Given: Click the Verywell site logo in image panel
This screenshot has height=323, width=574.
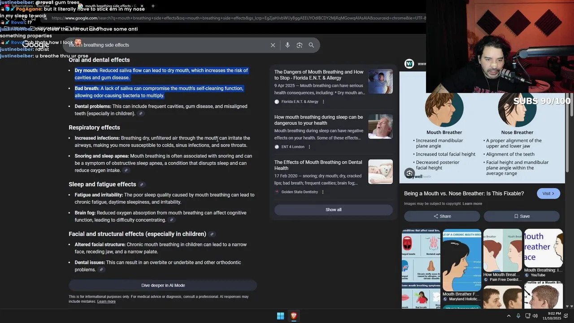Looking at the screenshot, I should tap(409, 64).
